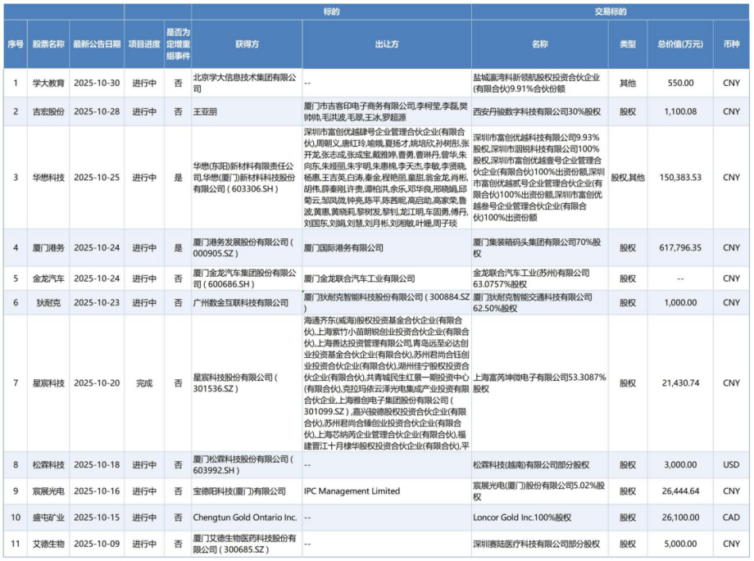The width and height of the screenshot is (754, 561).
Task: Click the 出让方 column header
Action: pos(387,44)
